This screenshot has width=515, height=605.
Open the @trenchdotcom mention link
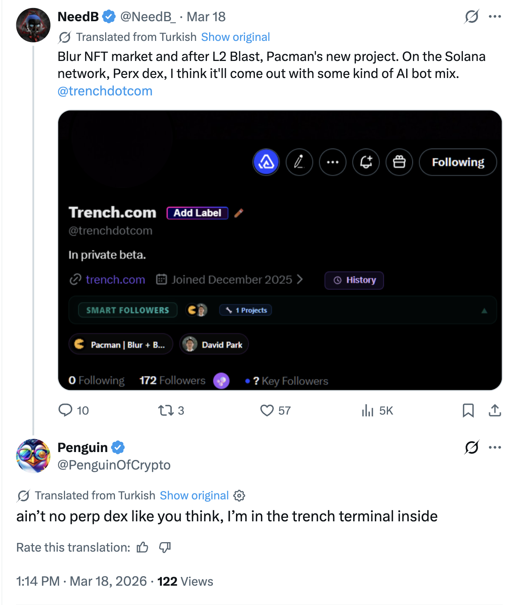point(104,91)
